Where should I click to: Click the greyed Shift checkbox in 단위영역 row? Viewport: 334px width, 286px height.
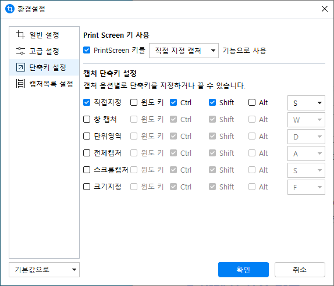point(212,136)
